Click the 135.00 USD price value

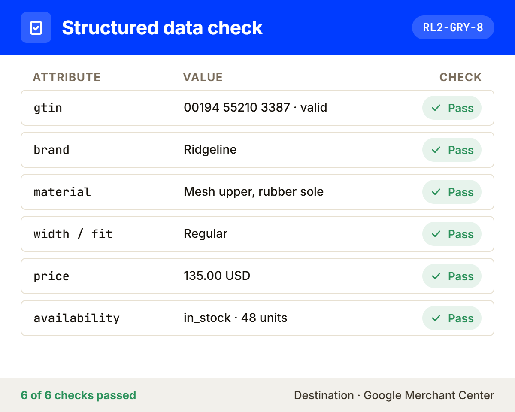click(217, 276)
